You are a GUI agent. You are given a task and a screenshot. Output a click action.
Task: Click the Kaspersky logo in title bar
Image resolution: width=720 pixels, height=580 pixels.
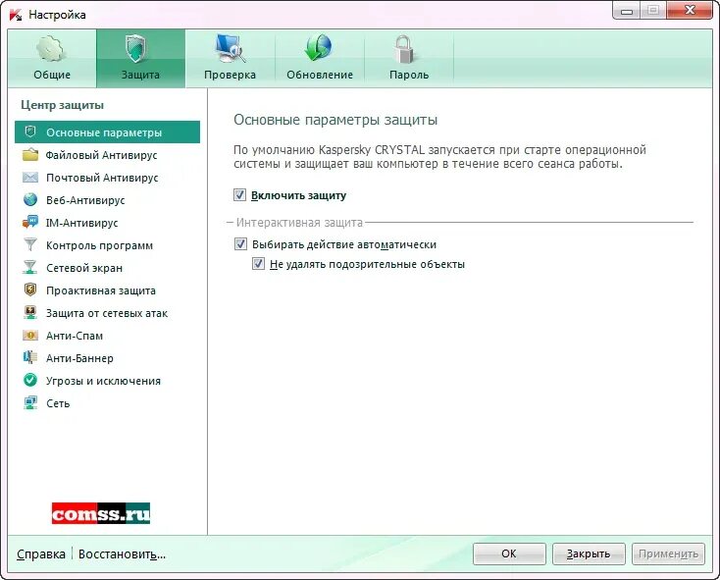coord(15,15)
